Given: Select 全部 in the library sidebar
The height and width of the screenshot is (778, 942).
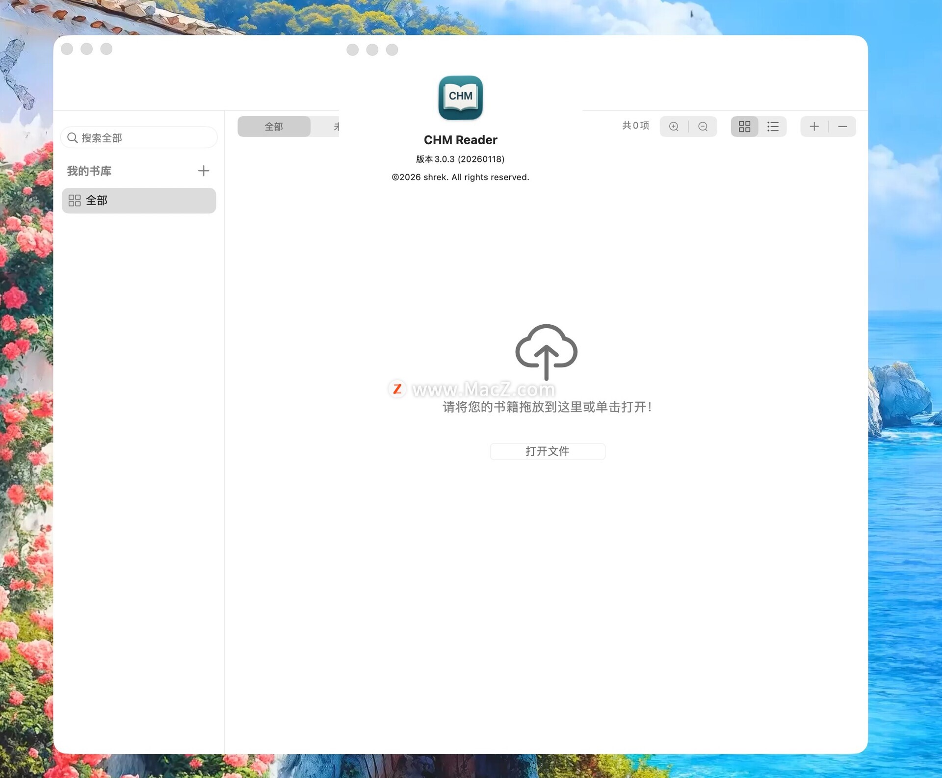Looking at the screenshot, I should tap(139, 201).
